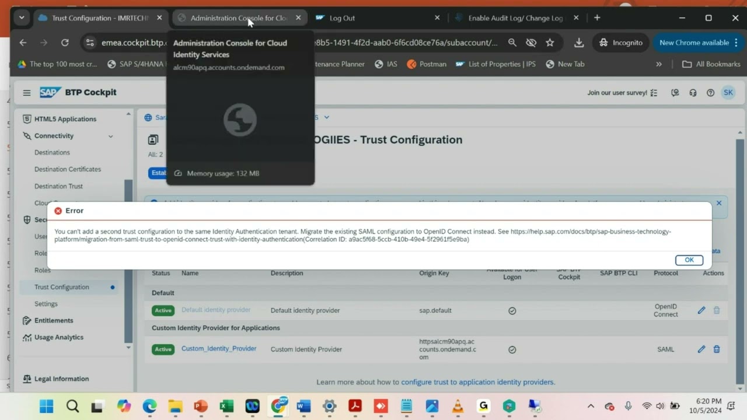Open Microsoft Edge from the taskbar
This screenshot has width=747, height=420.
[x=149, y=406]
